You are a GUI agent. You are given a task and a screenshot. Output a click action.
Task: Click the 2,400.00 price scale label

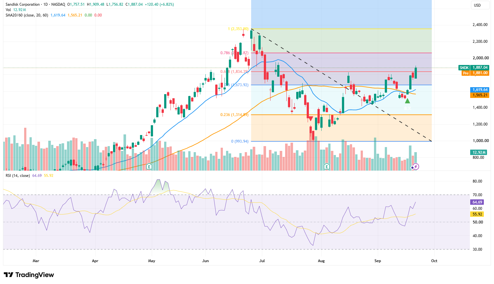(480, 25)
